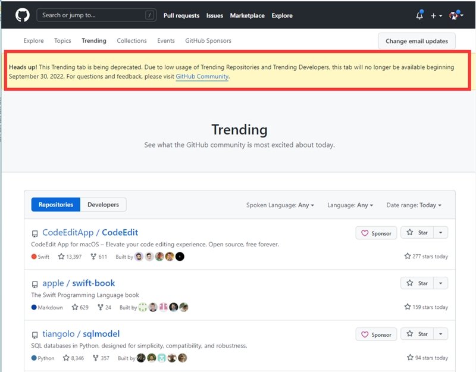
Task: Click the Markdown language label
Action: click(x=47, y=307)
